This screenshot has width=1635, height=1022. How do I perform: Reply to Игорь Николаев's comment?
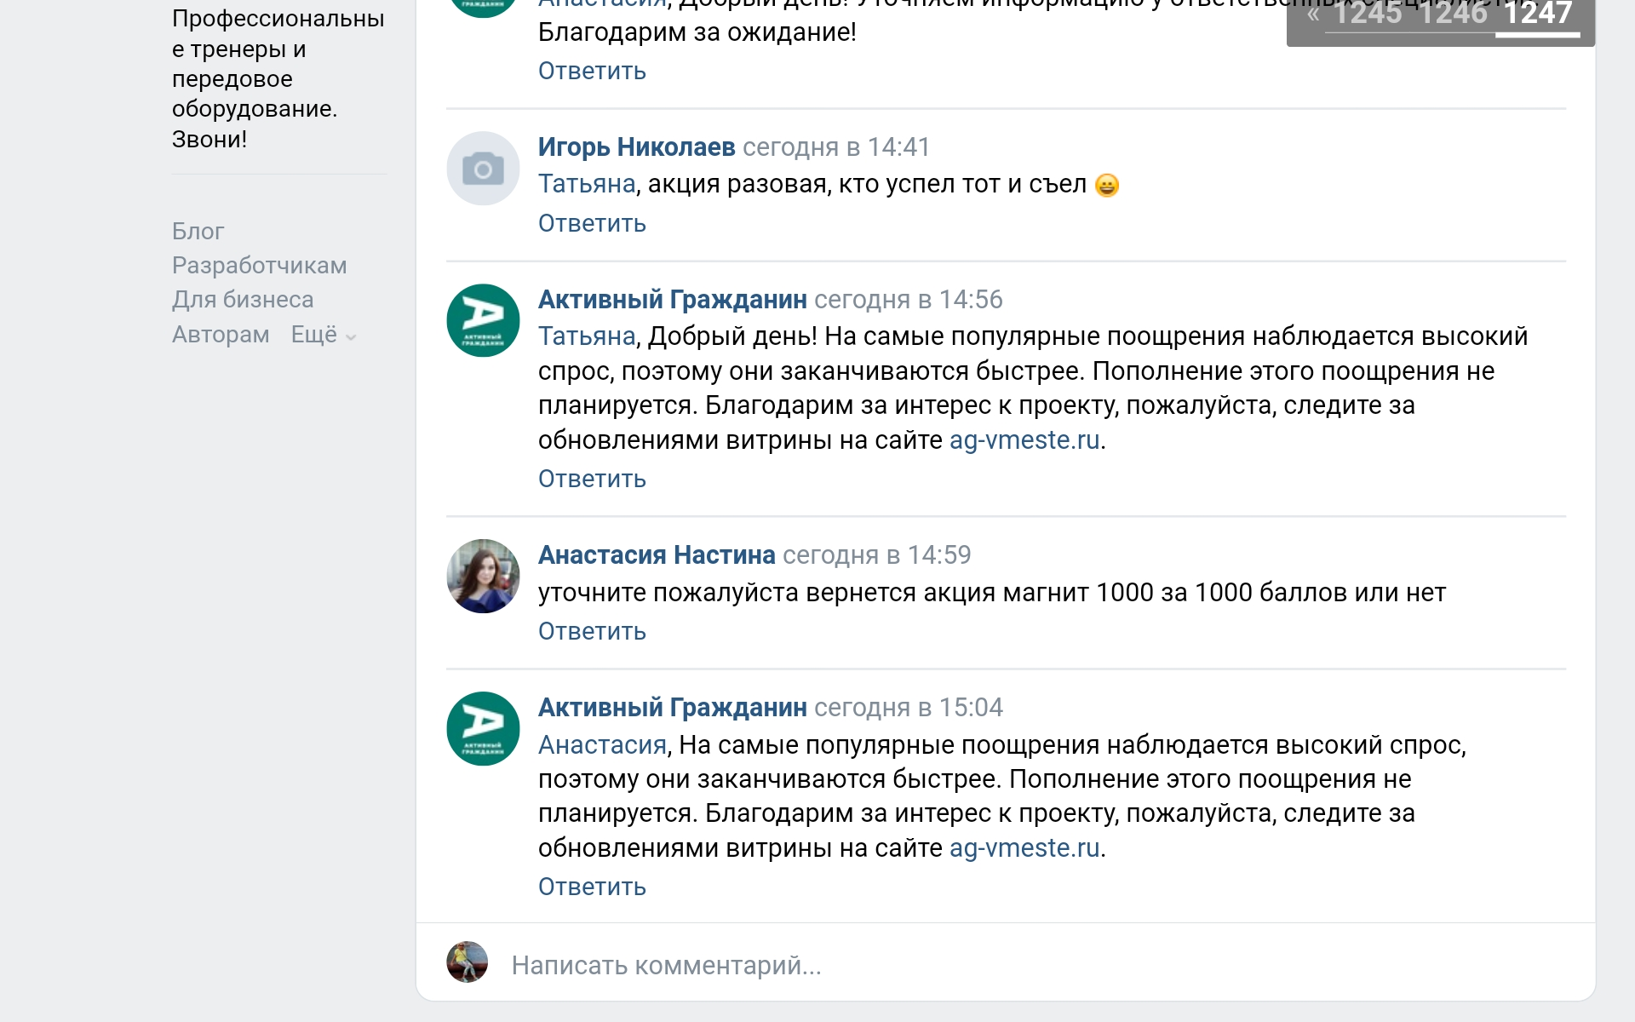point(592,223)
